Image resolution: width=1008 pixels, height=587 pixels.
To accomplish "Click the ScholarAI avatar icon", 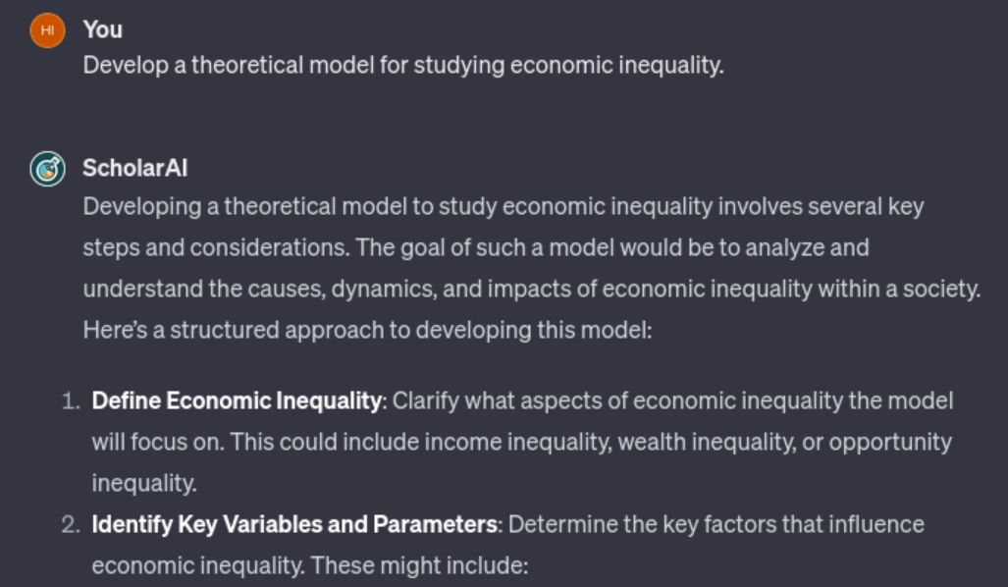I will [x=47, y=169].
